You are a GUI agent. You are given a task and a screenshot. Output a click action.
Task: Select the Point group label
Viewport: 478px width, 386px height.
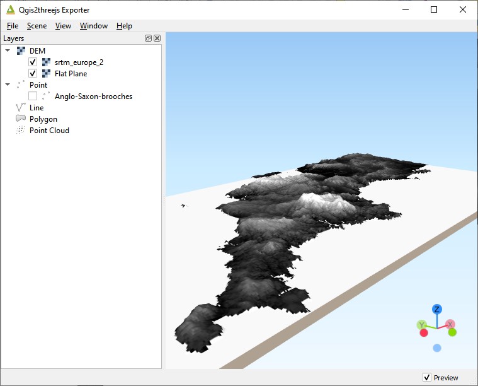click(x=38, y=85)
